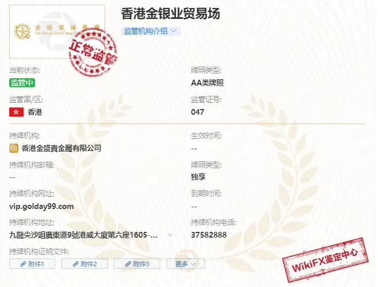Click the link icon in 附件2
Image resolution: width=378 pixels, height=287 pixels.
(75, 264)
